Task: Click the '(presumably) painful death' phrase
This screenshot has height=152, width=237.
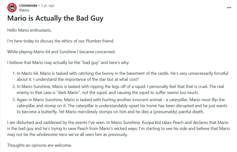Action: tap(178, 112)
